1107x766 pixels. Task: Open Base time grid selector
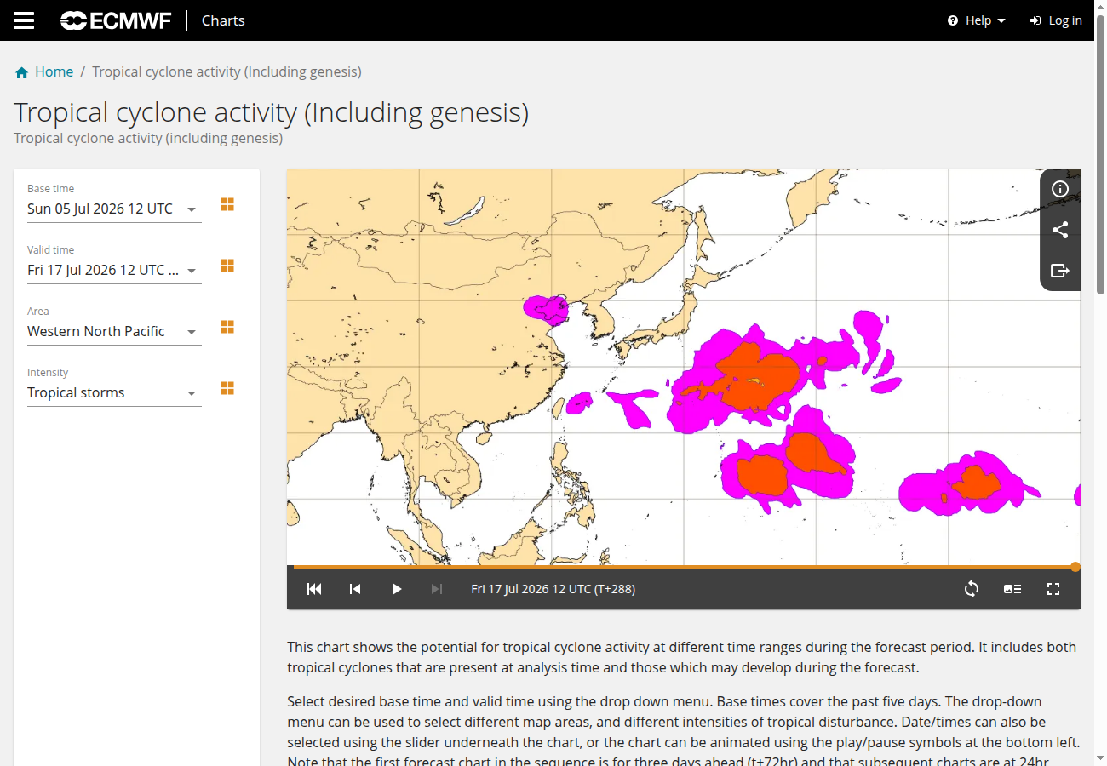click(x=227, y=204)
